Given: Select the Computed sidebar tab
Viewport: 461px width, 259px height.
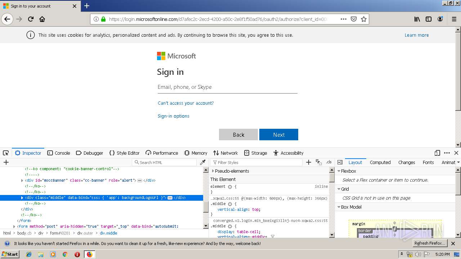Looking at the screenshot, I should pos(380,162).
